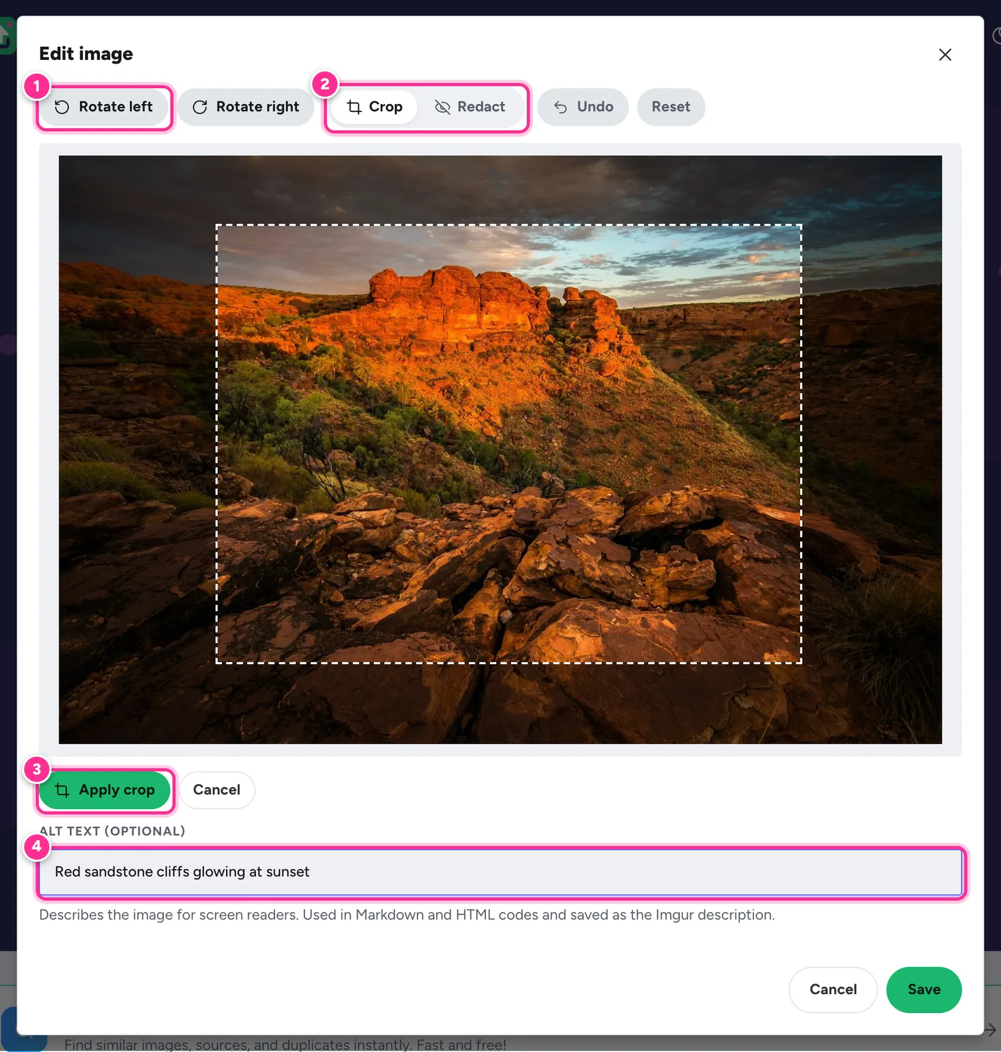Image resolution: width=1001 pixels, height=1052 pixels.
Task: Close the Edit image dialog
Action: coord(945,55)
